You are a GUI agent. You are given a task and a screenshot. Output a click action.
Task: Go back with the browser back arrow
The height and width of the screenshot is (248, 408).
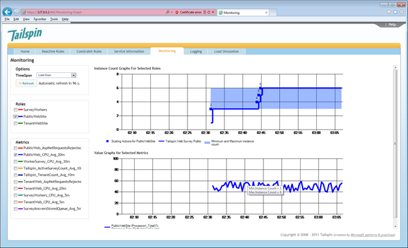coord(7,12)
